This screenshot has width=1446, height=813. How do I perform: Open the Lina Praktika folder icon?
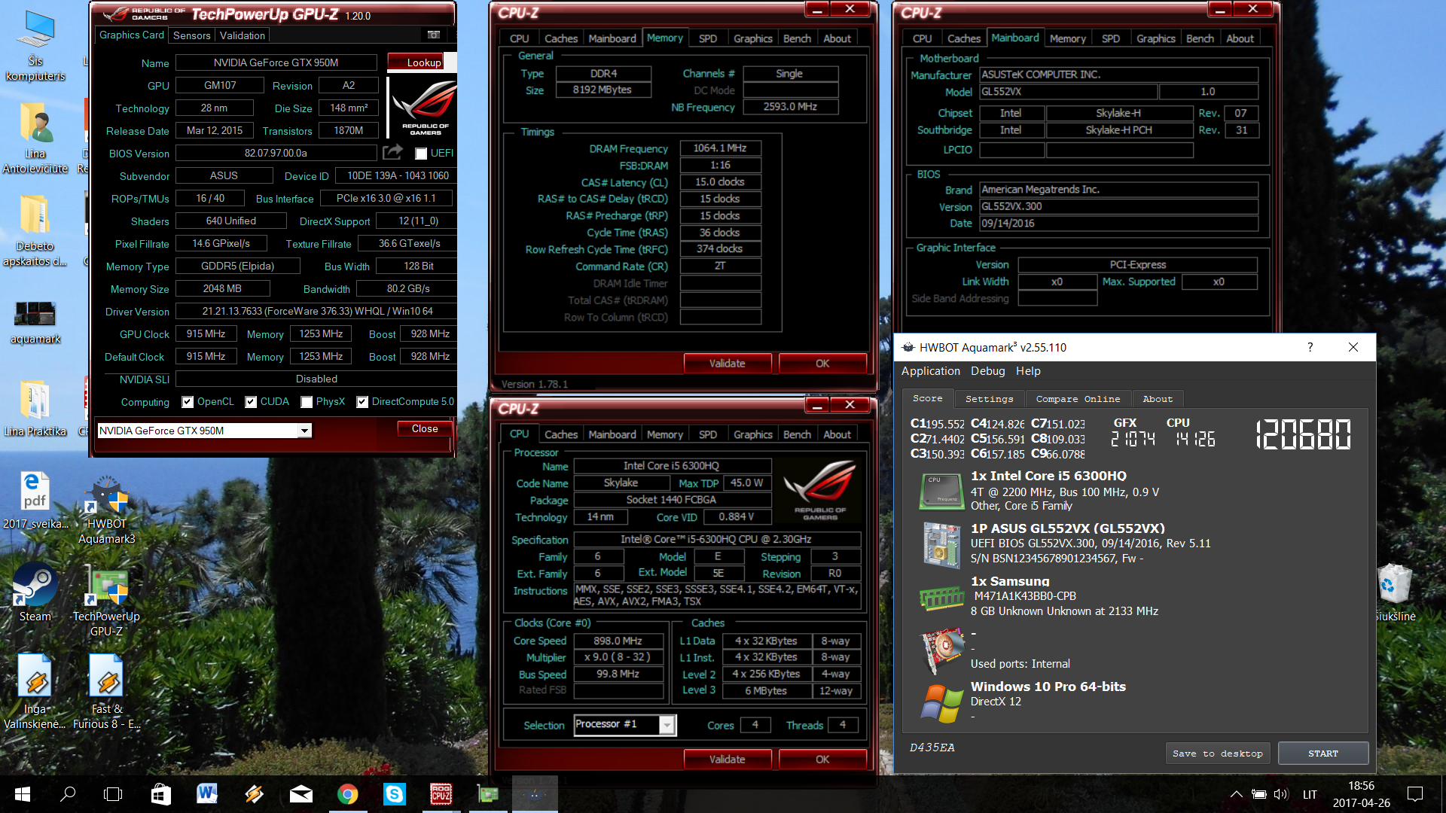pyautogui.click(x=35, y=409)
